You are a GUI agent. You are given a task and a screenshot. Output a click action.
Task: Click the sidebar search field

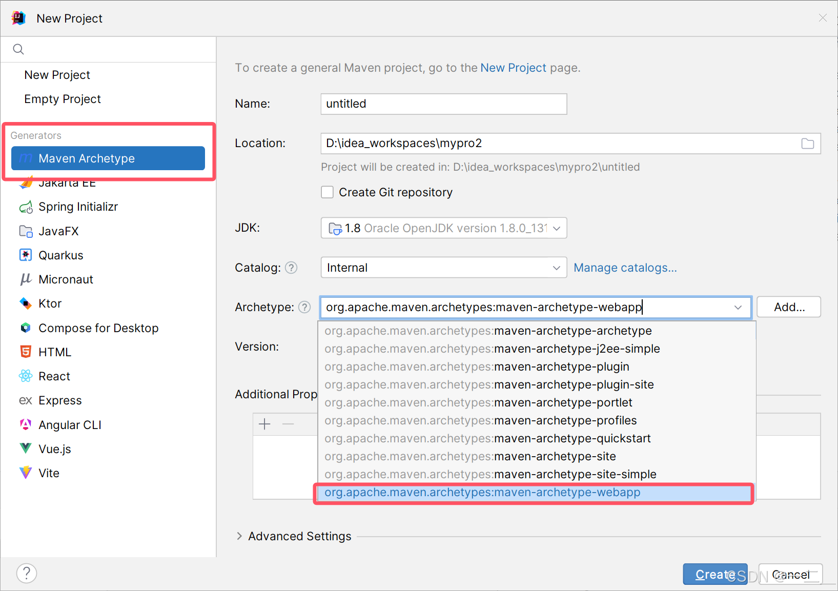click(x=108, y=49)
